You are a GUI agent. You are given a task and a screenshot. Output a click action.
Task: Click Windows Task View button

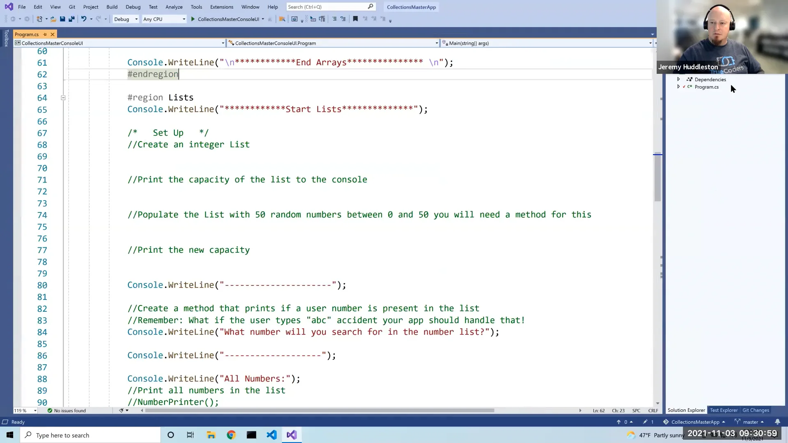tap(190, 435)
